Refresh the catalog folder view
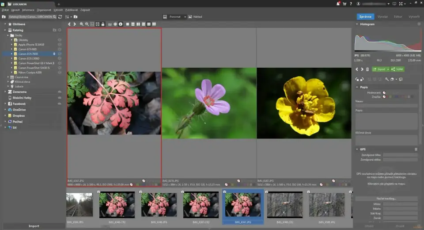Viewport: 424px width, 230px height. tap(60, 17)
